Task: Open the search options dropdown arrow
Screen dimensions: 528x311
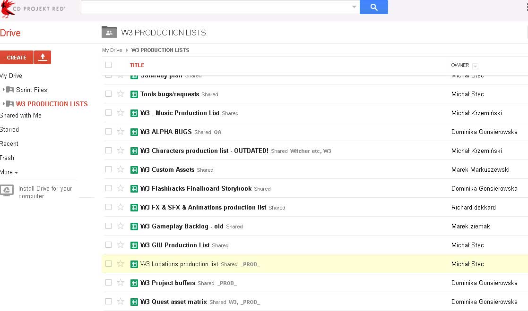Action: click(355, 7)
